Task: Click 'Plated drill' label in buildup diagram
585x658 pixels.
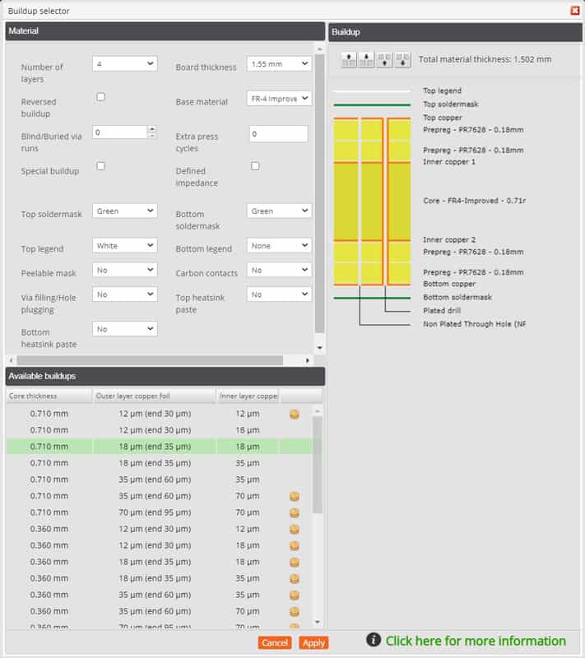Action: click(442, 311)
